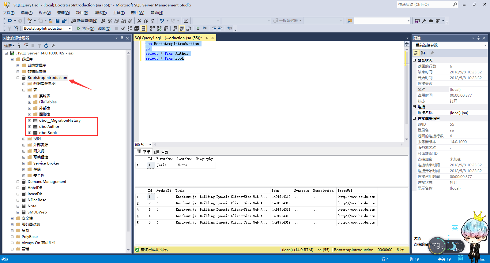
Task: Click the Undo arrow in the toolbar
Action: (x=162, y=21)
